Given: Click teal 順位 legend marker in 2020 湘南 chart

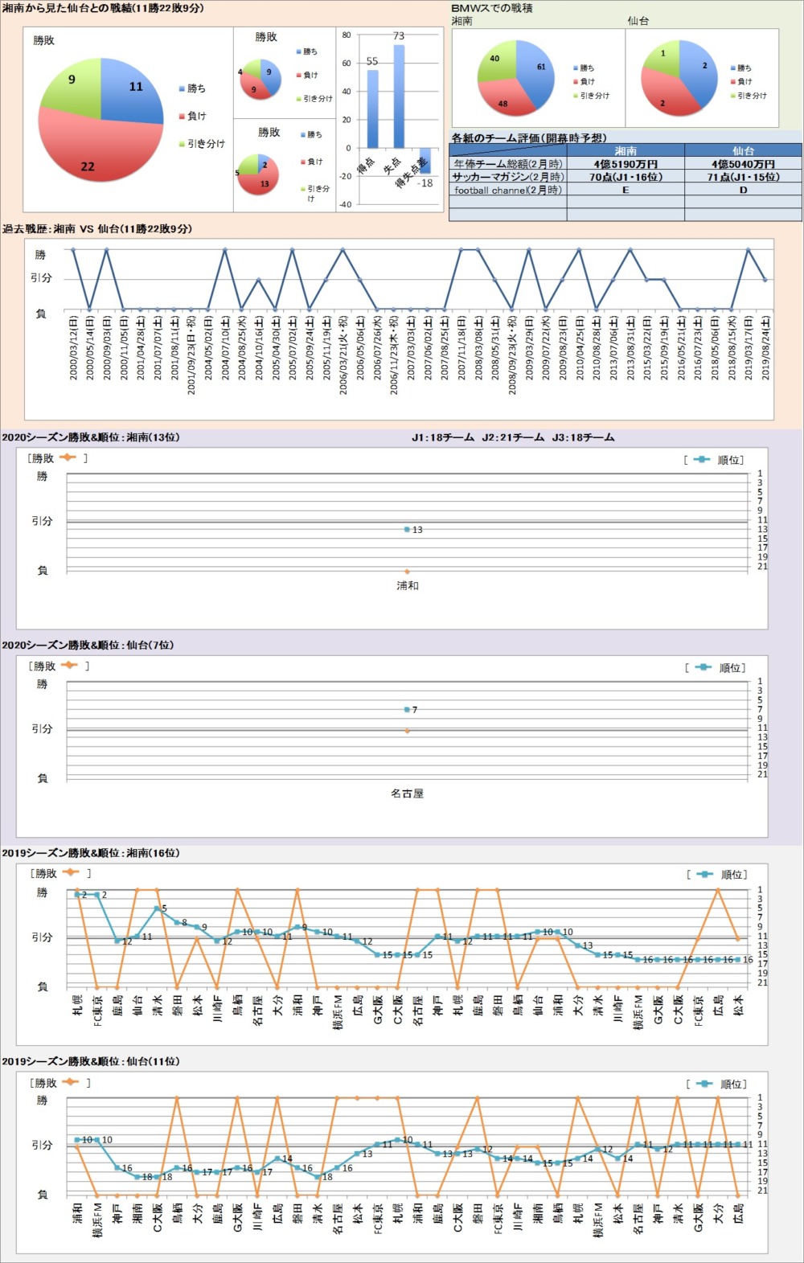Looking at the screenshot, I should (x=702, y=460).
